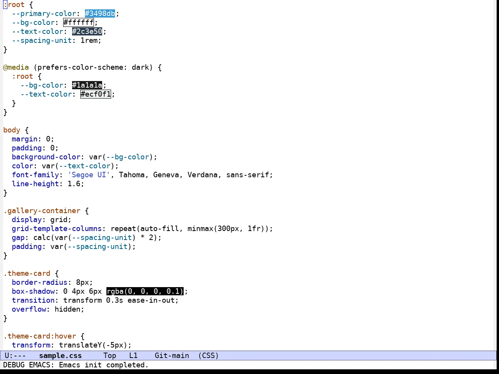The height and width of the screenshot is (374, 499).
Task: Click the sample.css buffer name in mode line
Action: [60, 356]
